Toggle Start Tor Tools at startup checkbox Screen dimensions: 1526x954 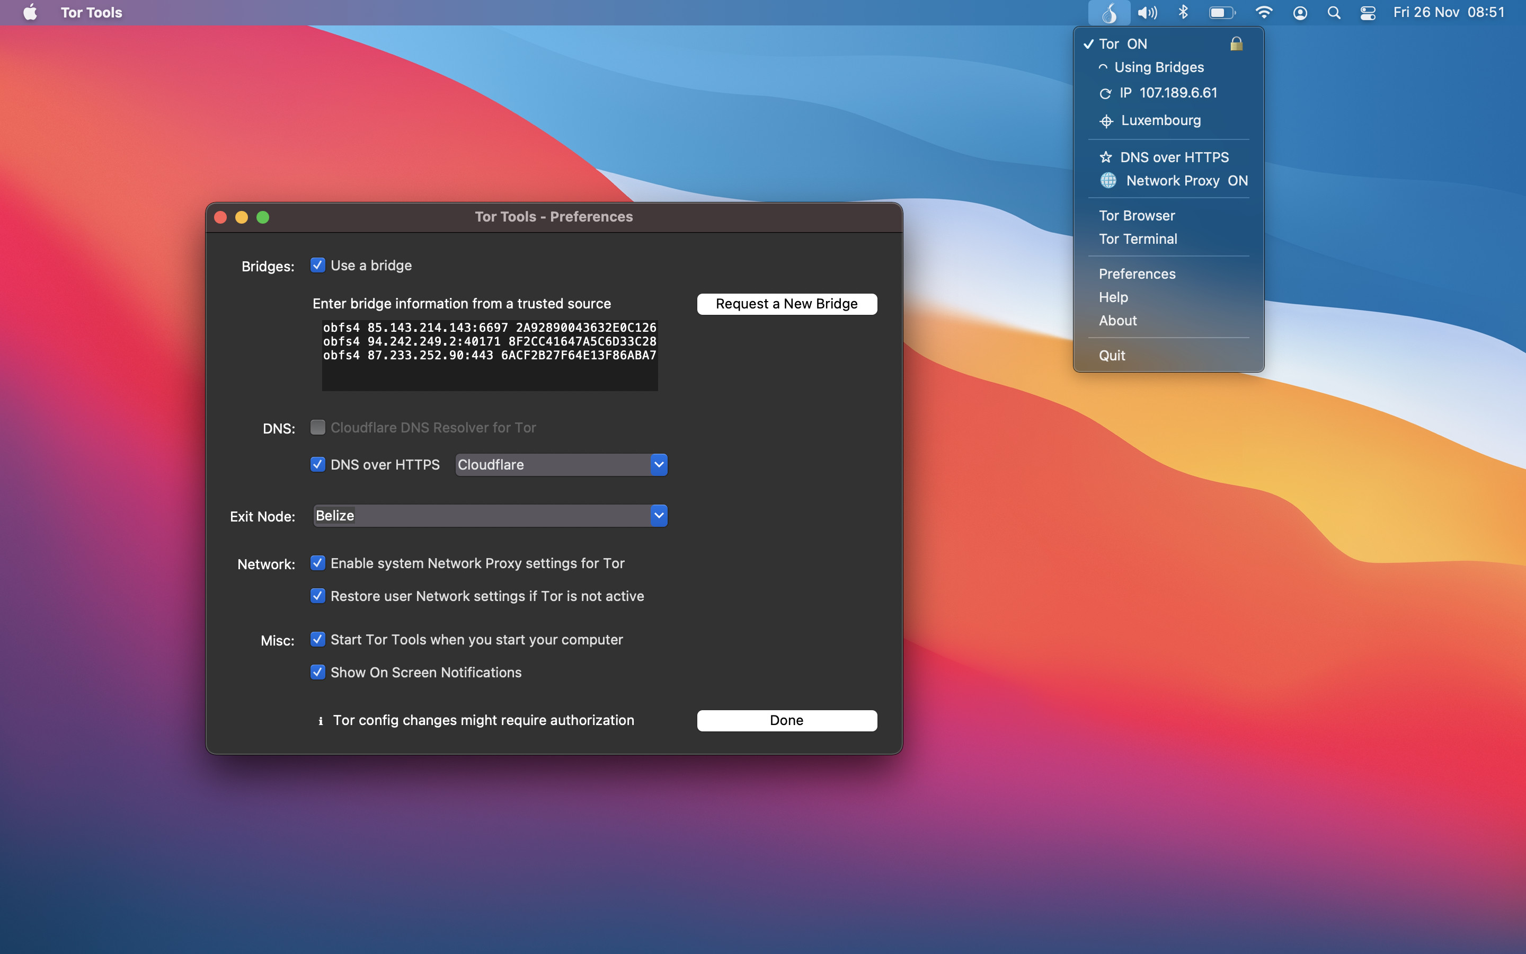[x=318, y=639]
